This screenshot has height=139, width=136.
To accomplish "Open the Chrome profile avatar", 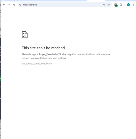I will pyautogui.click(x=128, y=5).
